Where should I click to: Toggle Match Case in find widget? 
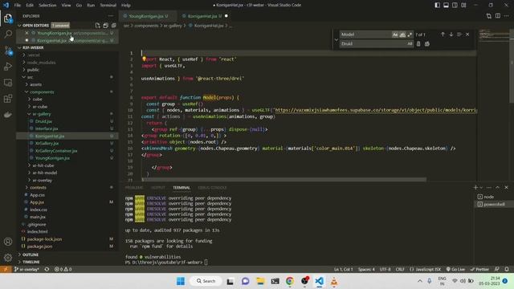point(395,35)
